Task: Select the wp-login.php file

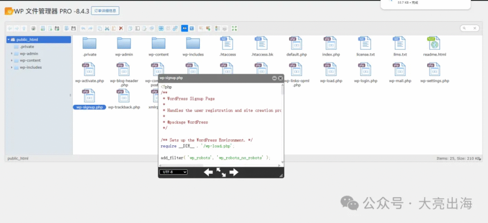Action: (x=366, y=73)
